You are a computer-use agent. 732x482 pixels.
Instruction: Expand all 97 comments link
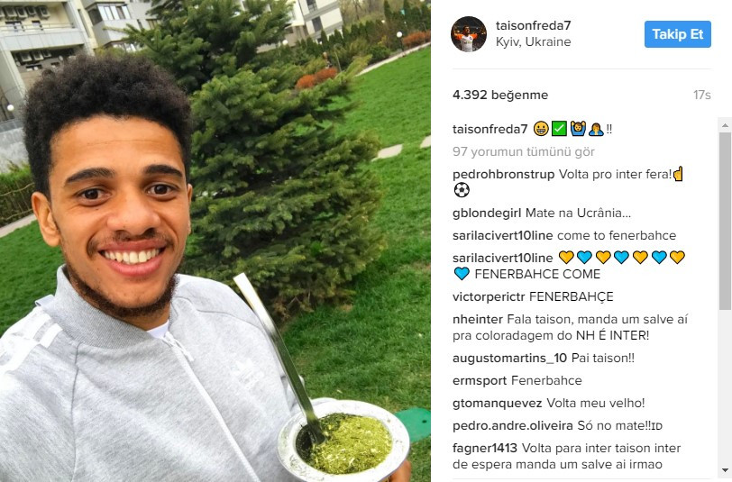524,151
